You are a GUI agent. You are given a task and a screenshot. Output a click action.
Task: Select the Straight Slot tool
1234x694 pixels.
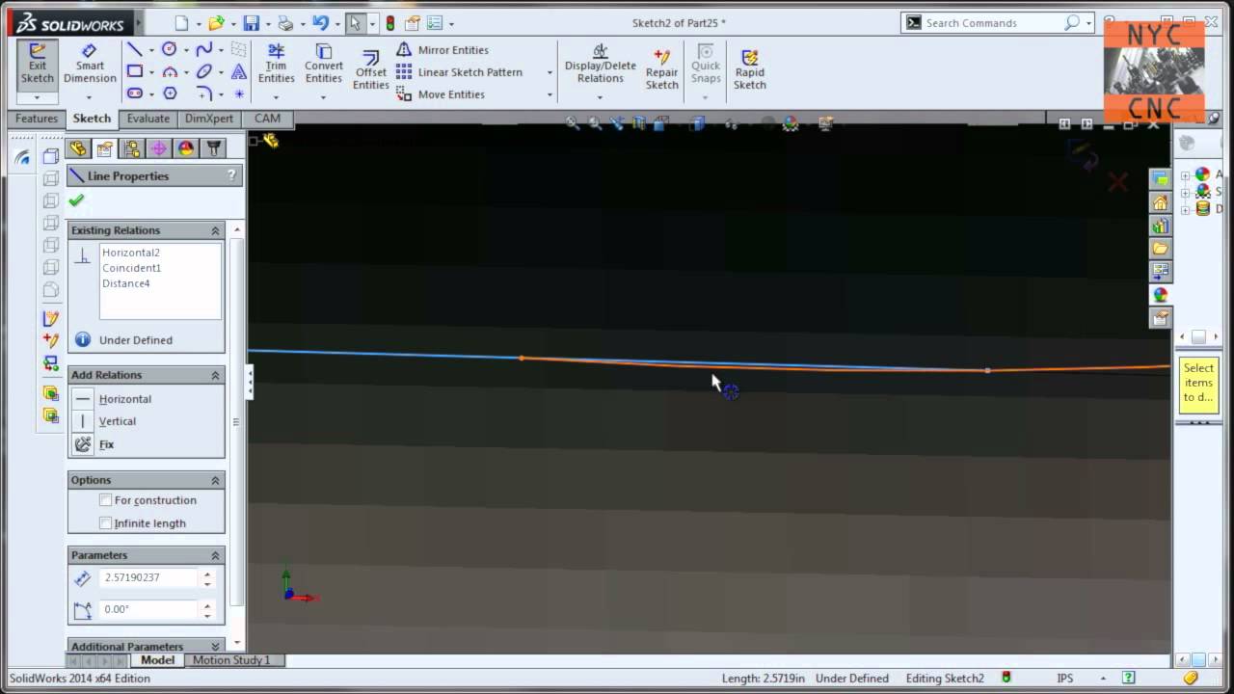click(135, 93)
